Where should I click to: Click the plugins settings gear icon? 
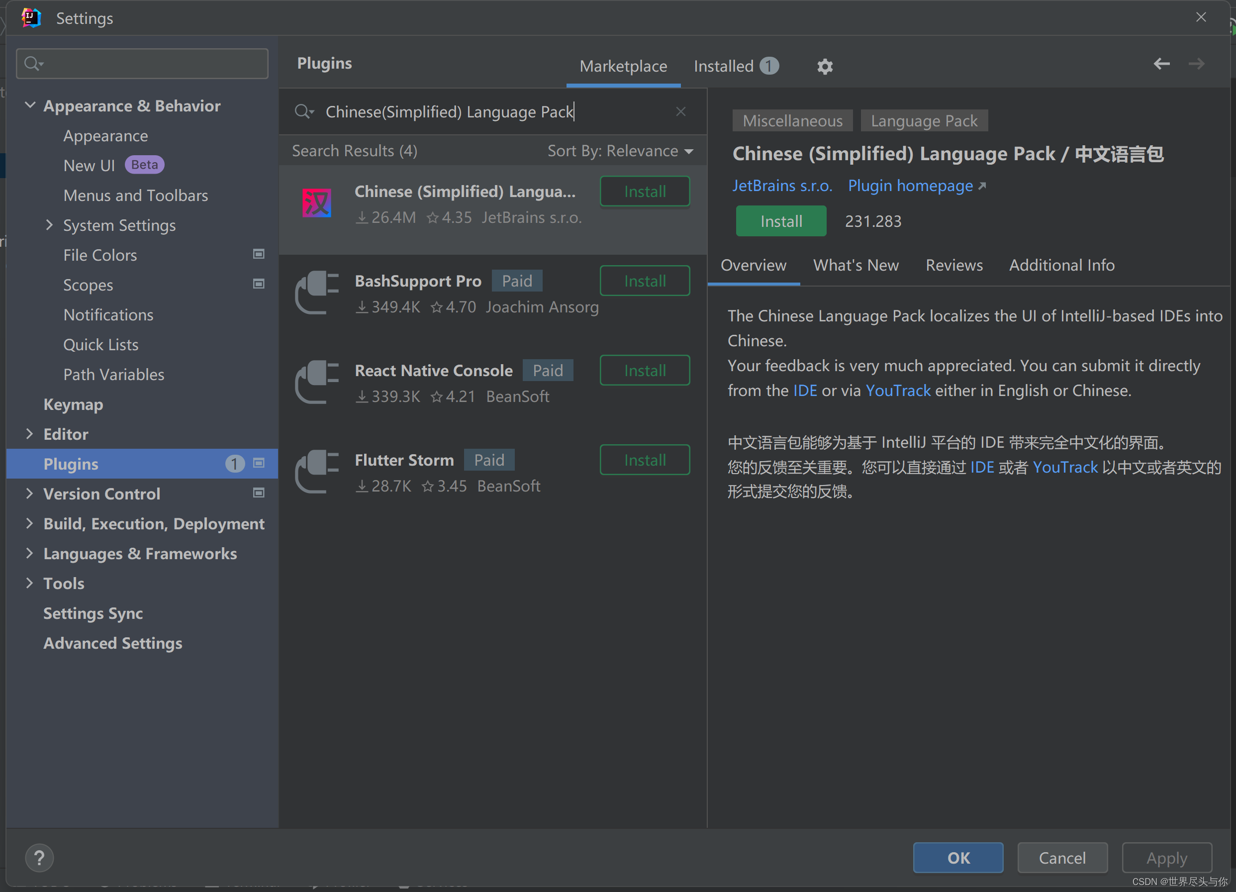825,67
